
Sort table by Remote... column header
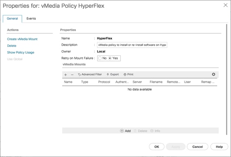click(x=173, y=82)
